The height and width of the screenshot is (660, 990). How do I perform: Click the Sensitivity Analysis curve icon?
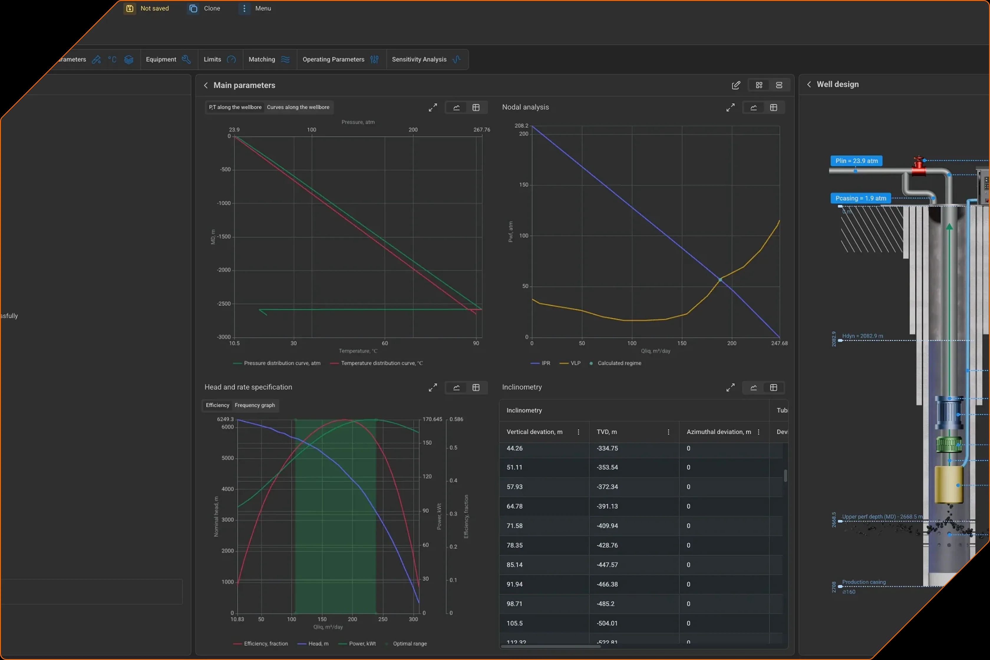(x=456, y=59)
